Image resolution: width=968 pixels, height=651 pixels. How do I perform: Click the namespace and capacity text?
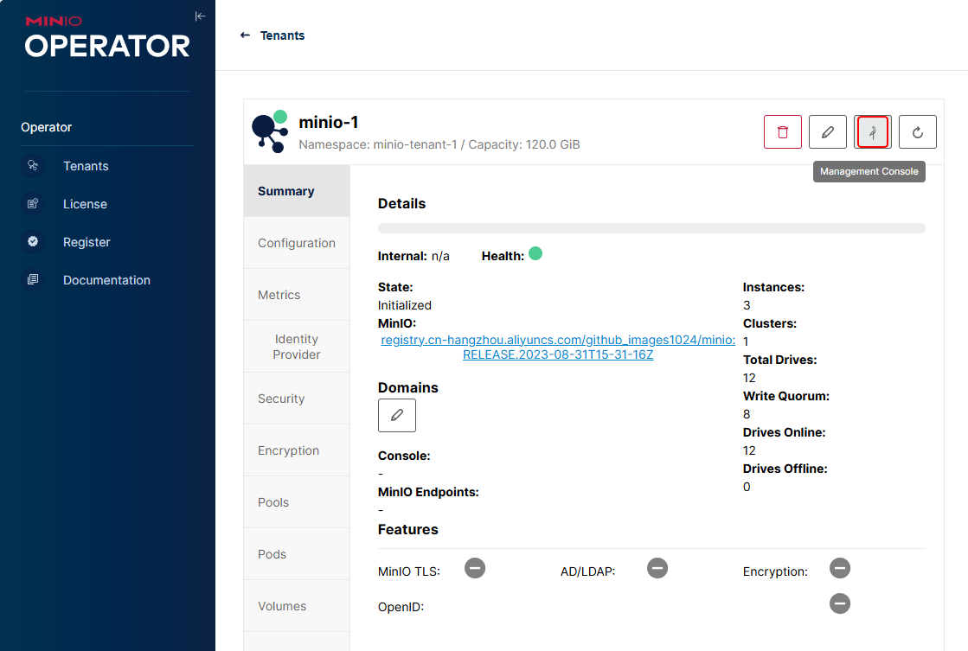(x=439, y=144)
